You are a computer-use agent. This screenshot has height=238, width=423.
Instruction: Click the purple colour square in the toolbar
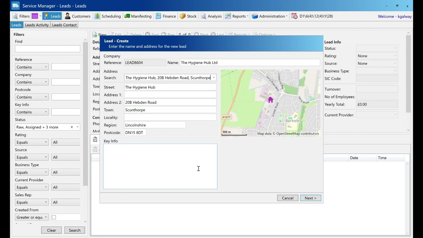pos(35,16)
